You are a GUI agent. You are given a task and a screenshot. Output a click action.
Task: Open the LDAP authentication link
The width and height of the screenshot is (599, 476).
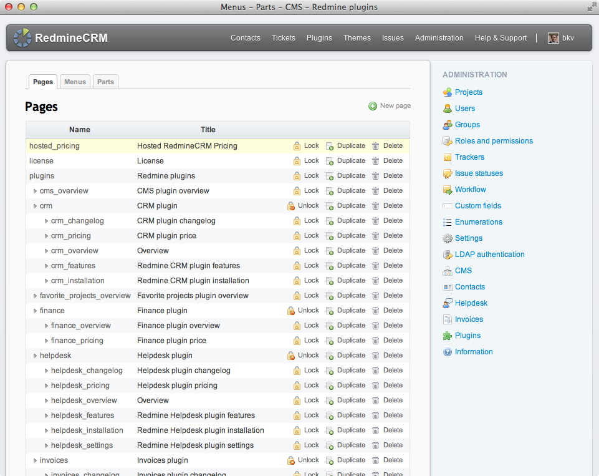tap(489, 255)
